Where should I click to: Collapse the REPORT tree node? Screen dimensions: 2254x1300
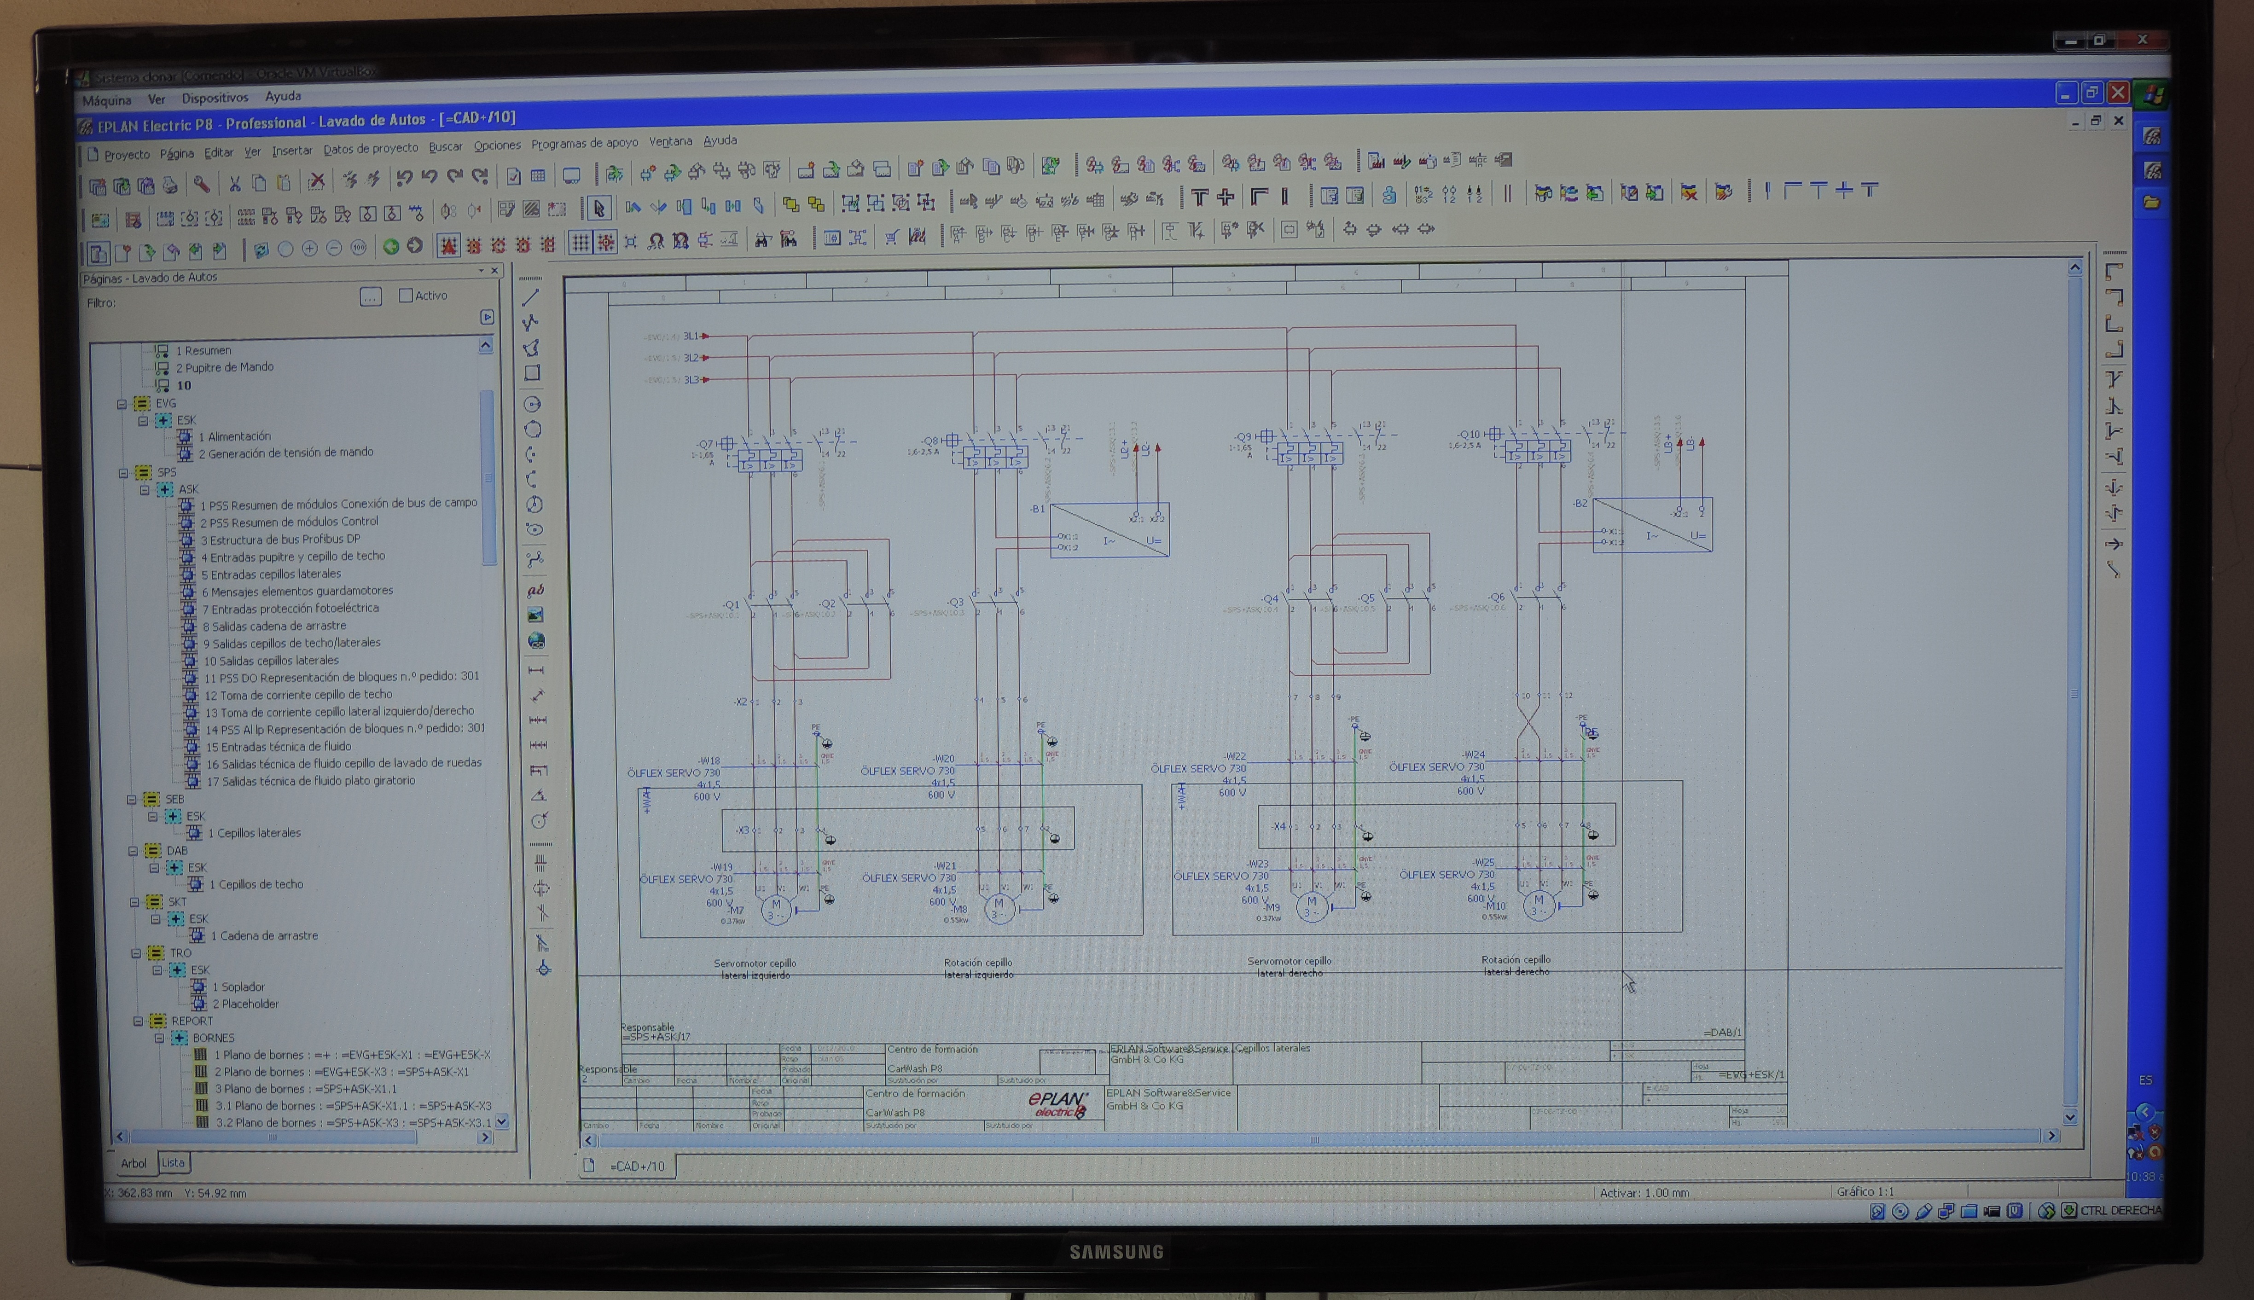pyautogui.click(x=139, y=1021)
